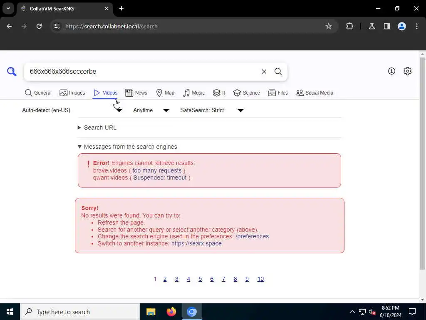This screenshot has height=320, width=426.
Task: Open the Extensions puzzle icon
Action: tap(349, 26)
